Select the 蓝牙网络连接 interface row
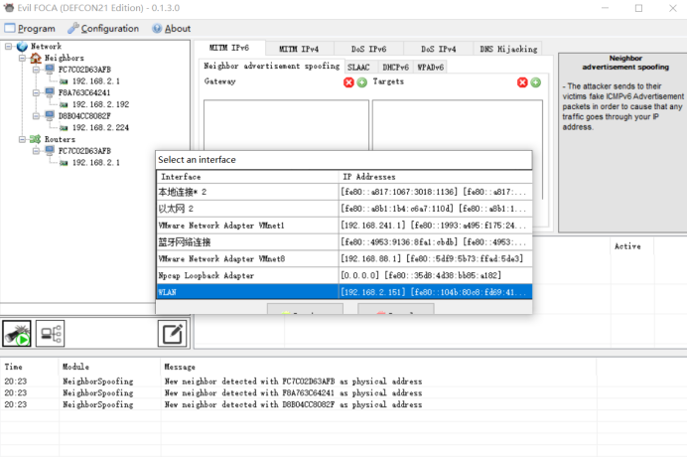Image resolution: width=687 pixels, height=457 pixels. click(344, 242)
